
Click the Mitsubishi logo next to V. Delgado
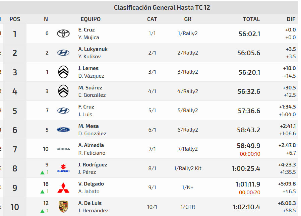[x=63, y=188]
